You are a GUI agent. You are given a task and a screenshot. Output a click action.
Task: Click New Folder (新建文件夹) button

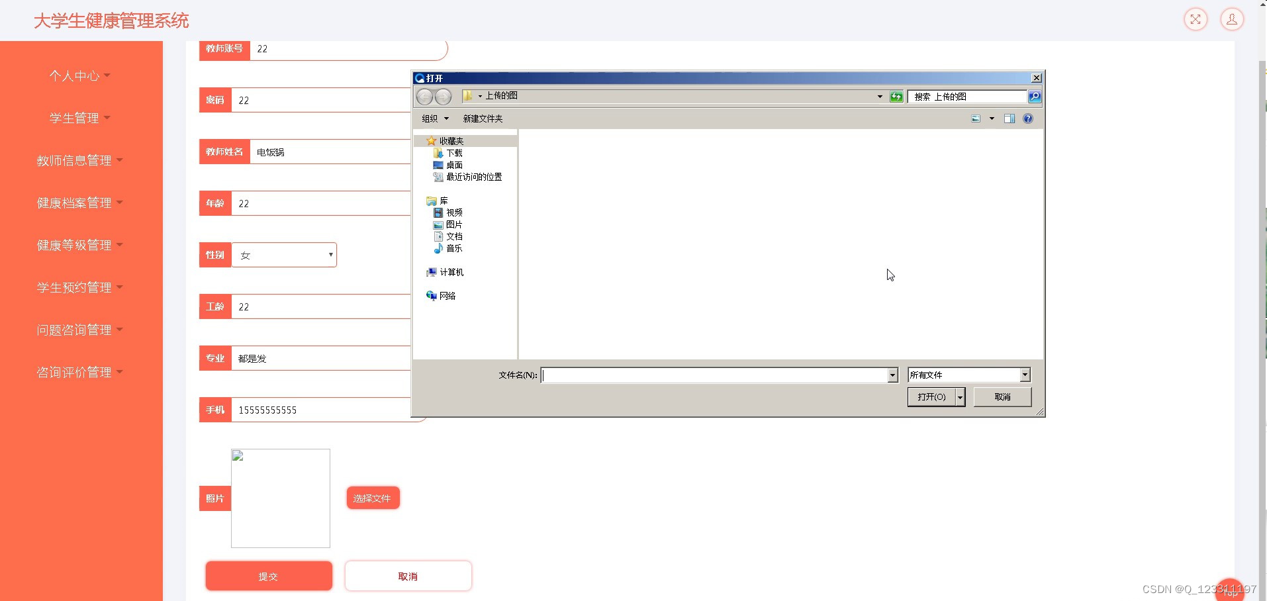pos(483,118)
